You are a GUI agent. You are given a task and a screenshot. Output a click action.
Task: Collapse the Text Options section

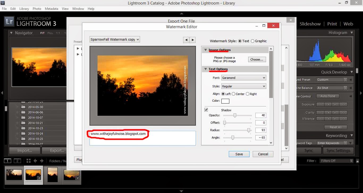206,69
